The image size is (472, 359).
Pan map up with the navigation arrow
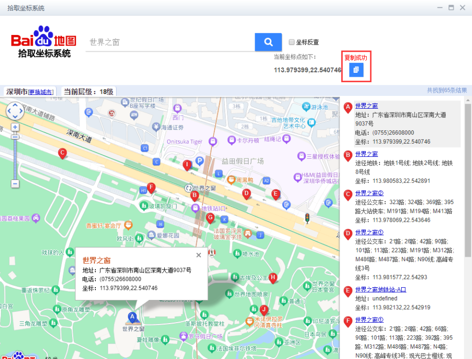(15, 105)
